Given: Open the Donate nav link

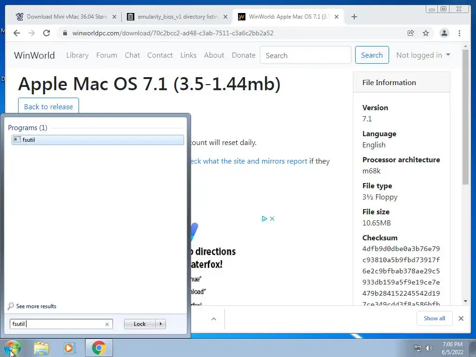Looking at the screenshot, I should [x=244, y=55].
